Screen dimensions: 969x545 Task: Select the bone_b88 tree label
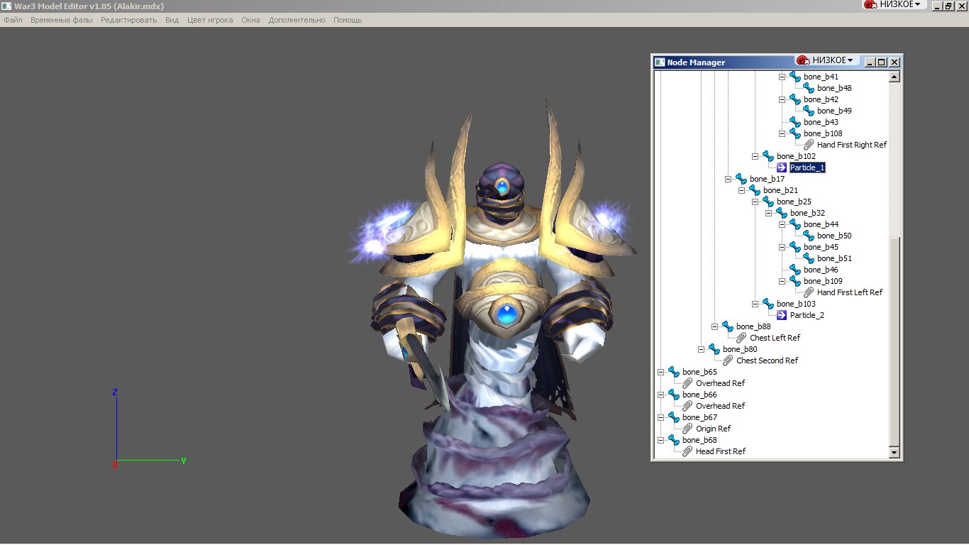(753, 326)
